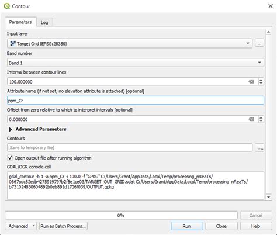Open the Contours output file options button

259,148
